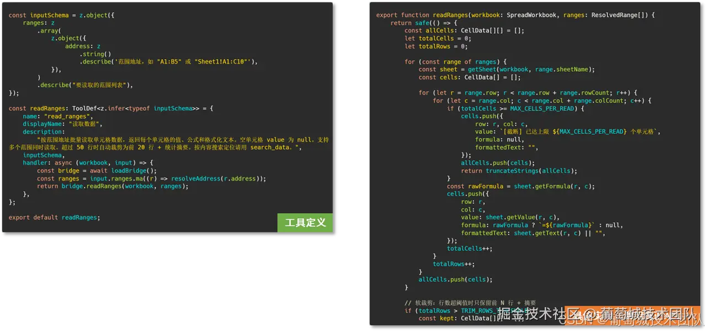Click the 'totalRows++;' line
The image size is (707, 332).
453,264
